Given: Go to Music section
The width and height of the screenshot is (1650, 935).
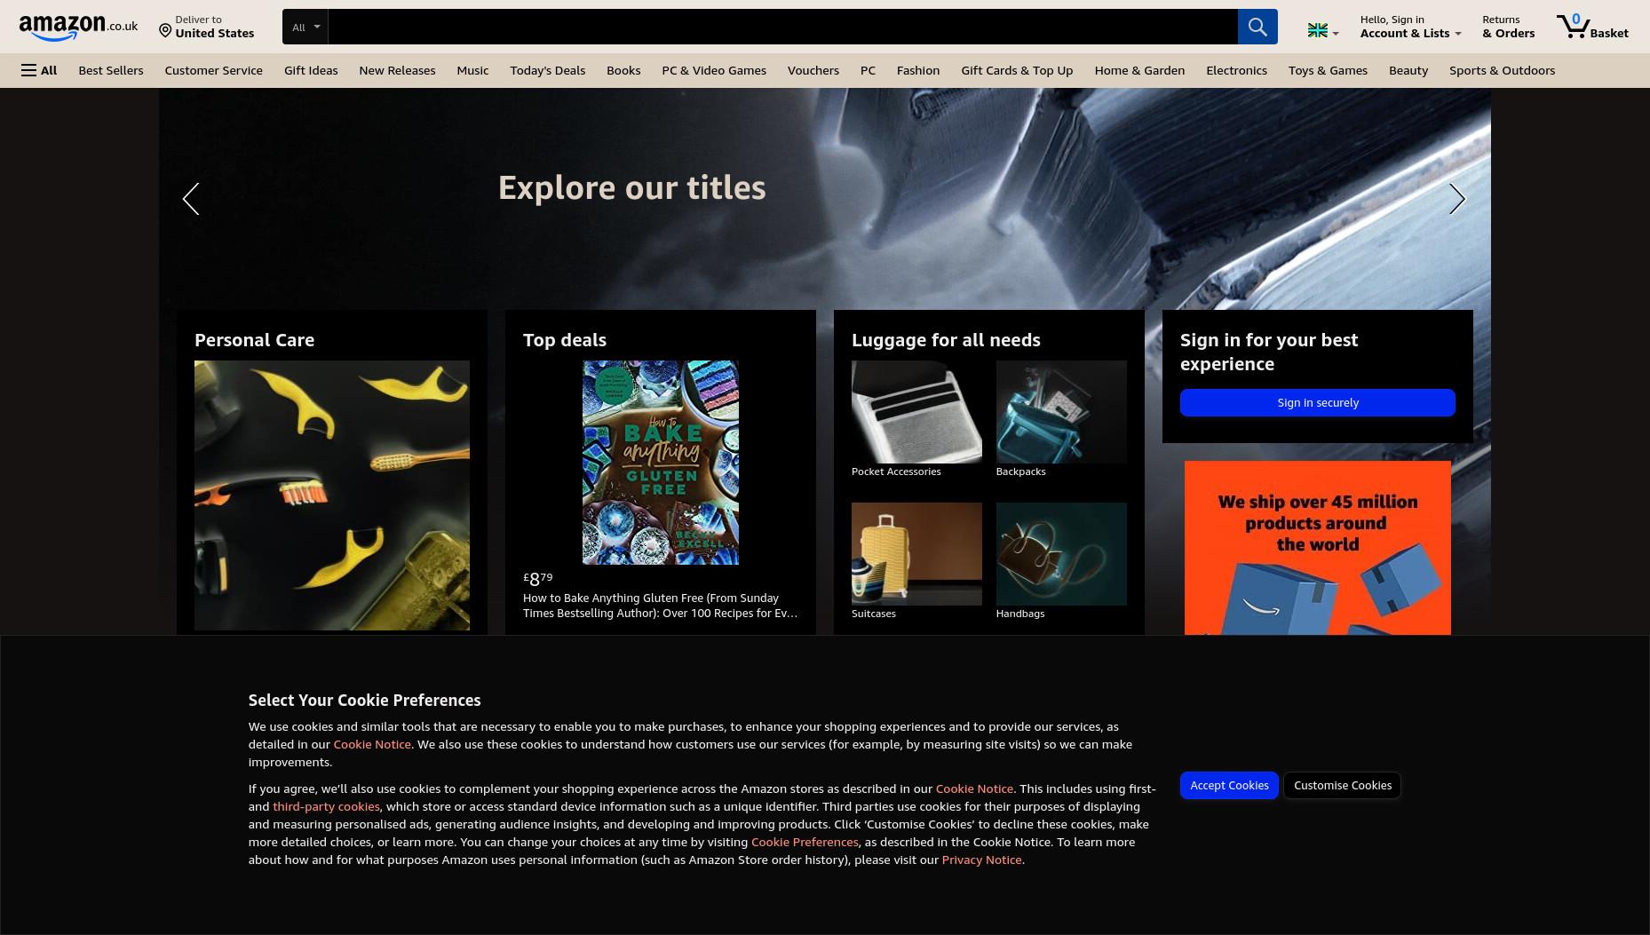Looking at the screenshot, I should 472,70.
